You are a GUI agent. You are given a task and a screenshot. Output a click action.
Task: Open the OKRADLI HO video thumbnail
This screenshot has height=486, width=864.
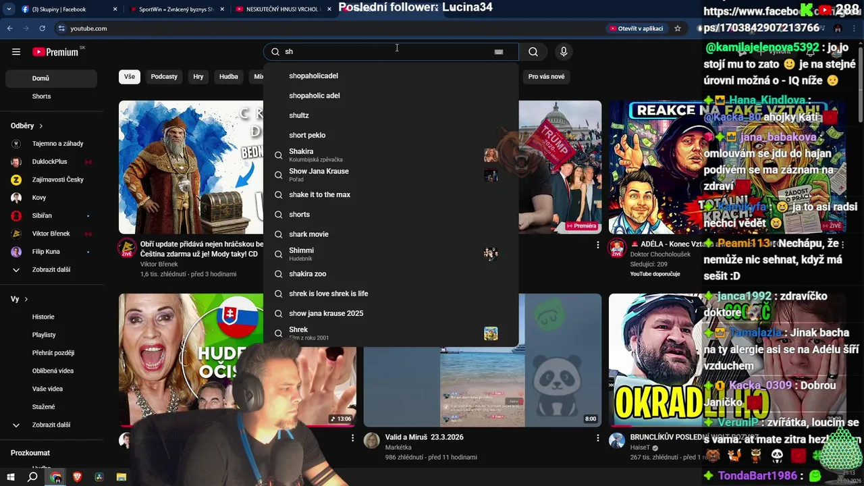point(726,360)
